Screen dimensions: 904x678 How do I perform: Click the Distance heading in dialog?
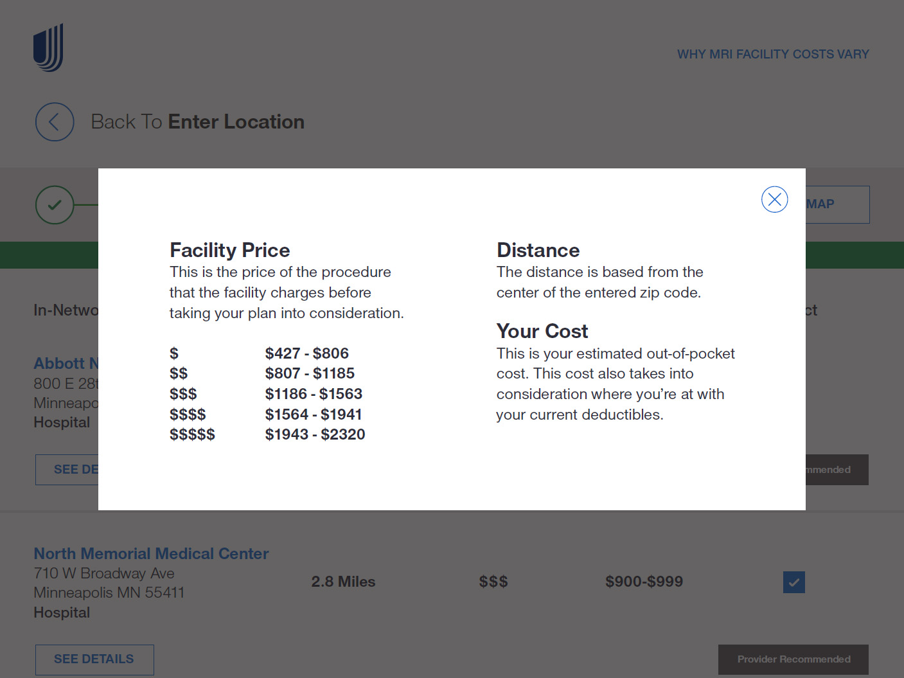click(x=538, y=250)
